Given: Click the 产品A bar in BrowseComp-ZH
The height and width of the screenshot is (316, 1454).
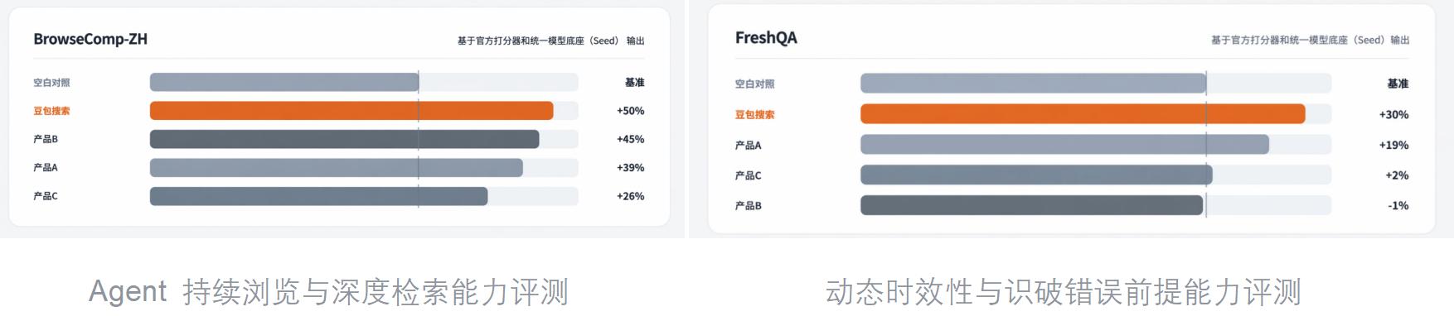Looking at the screenshot, I should 337,168.
